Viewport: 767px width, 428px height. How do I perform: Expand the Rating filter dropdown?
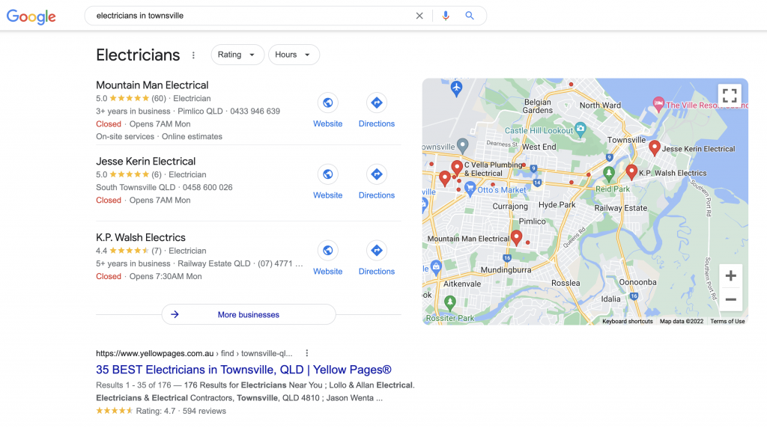[237, 55]
